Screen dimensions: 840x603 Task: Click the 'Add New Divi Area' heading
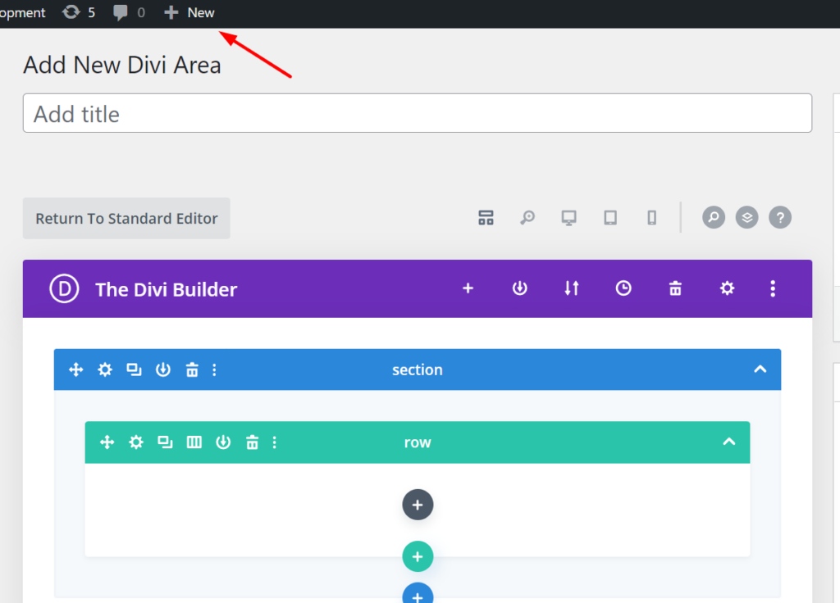coord(122,66)
